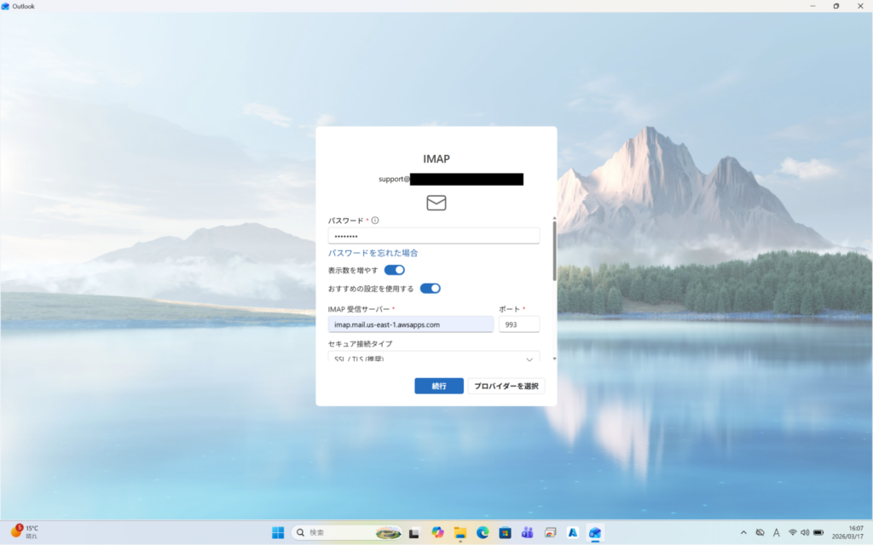This screenshot has height=545, width=873.
Task: Click the ポート field showing 993
Action: click(x=518, y=324)
